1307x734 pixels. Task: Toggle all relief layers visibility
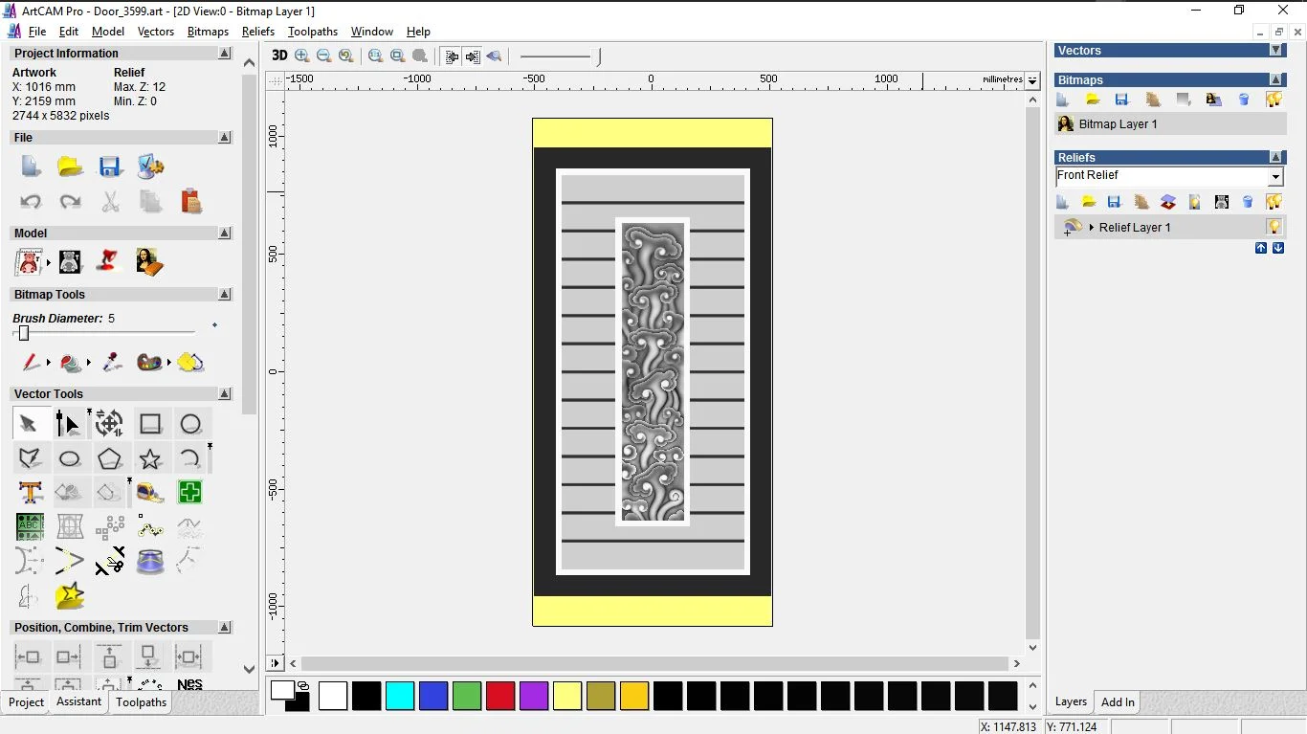coord(1274,201)
